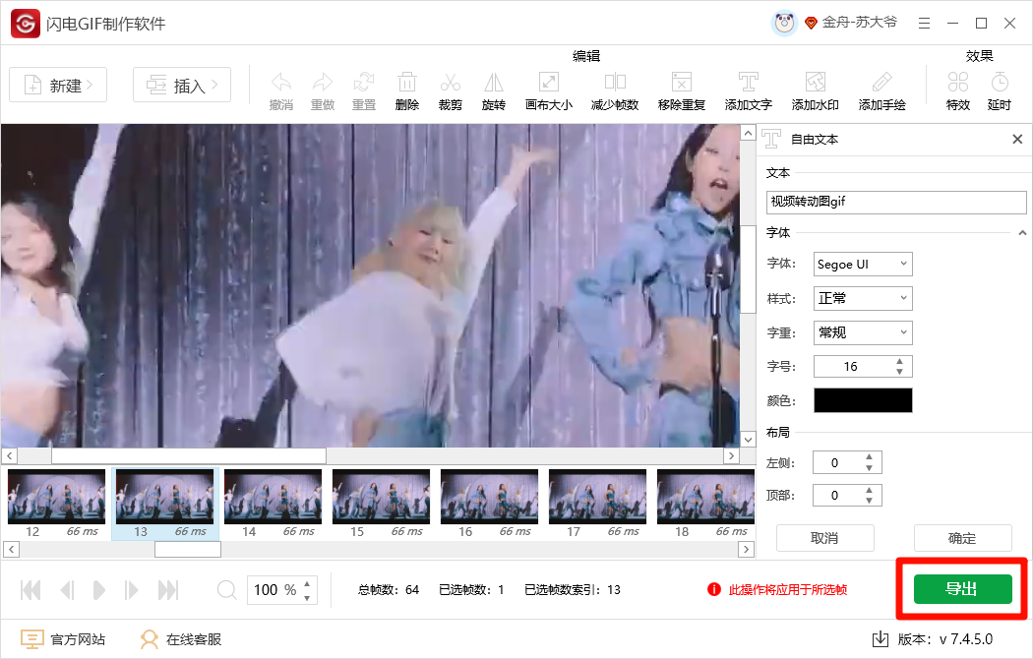Image resolution: width=1033 pixels, height=659 pixels.
Task: Increase left (左侧) offset stepper
Action: (x=869, y=457)
